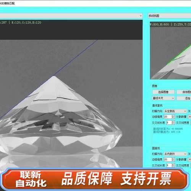Open the 从左到右 scan direction dropdown
The width and height of the screenshot is (191, 191).
point(175,111)
